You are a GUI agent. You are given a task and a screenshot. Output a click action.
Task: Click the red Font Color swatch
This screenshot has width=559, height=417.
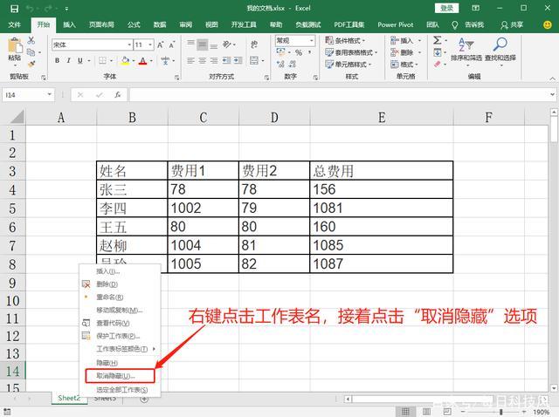click(x=143, y=60)
